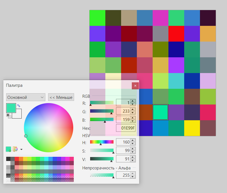Reset colors to black and white icon
This screenshot has height=193, width=227.
pos(9,116)
